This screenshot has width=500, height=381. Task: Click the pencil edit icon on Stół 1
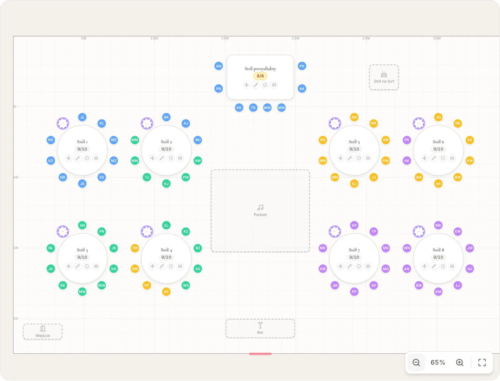78,158
